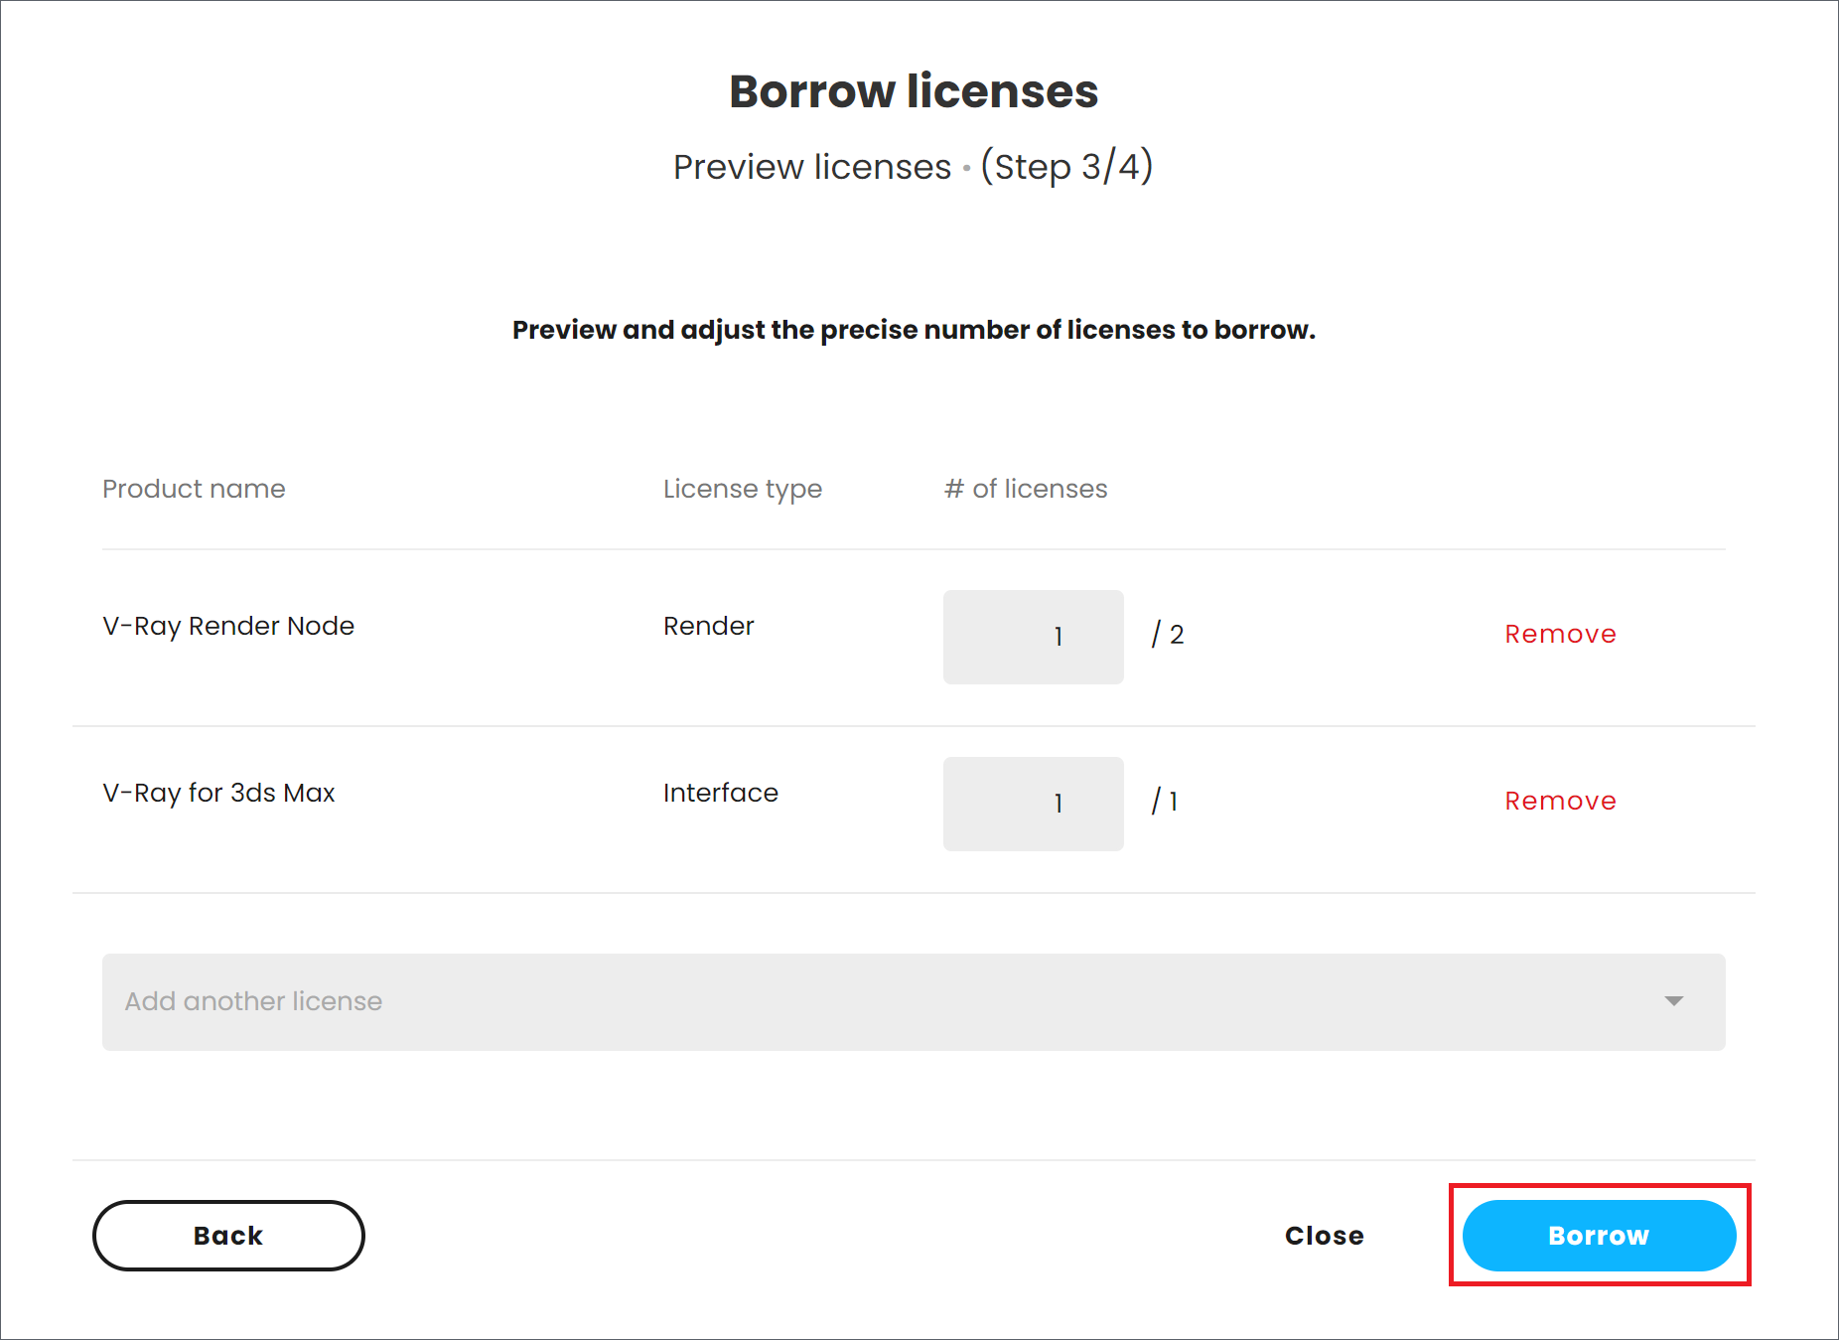This screenshot has height=1340, width=1839.
Task: Click the Render license type text
Action: coord(708,626)
